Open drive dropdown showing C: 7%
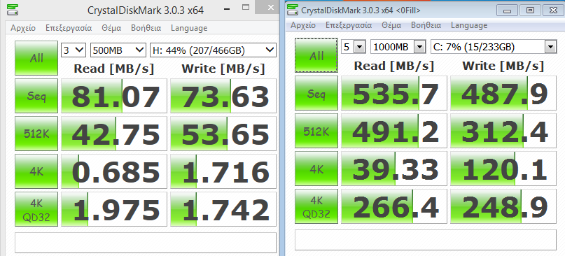 [x=494, y=46]
